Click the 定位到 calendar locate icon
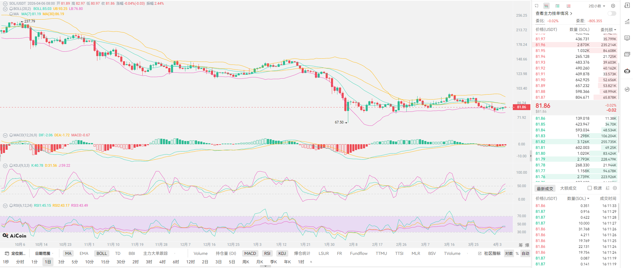 click(7, 253)
